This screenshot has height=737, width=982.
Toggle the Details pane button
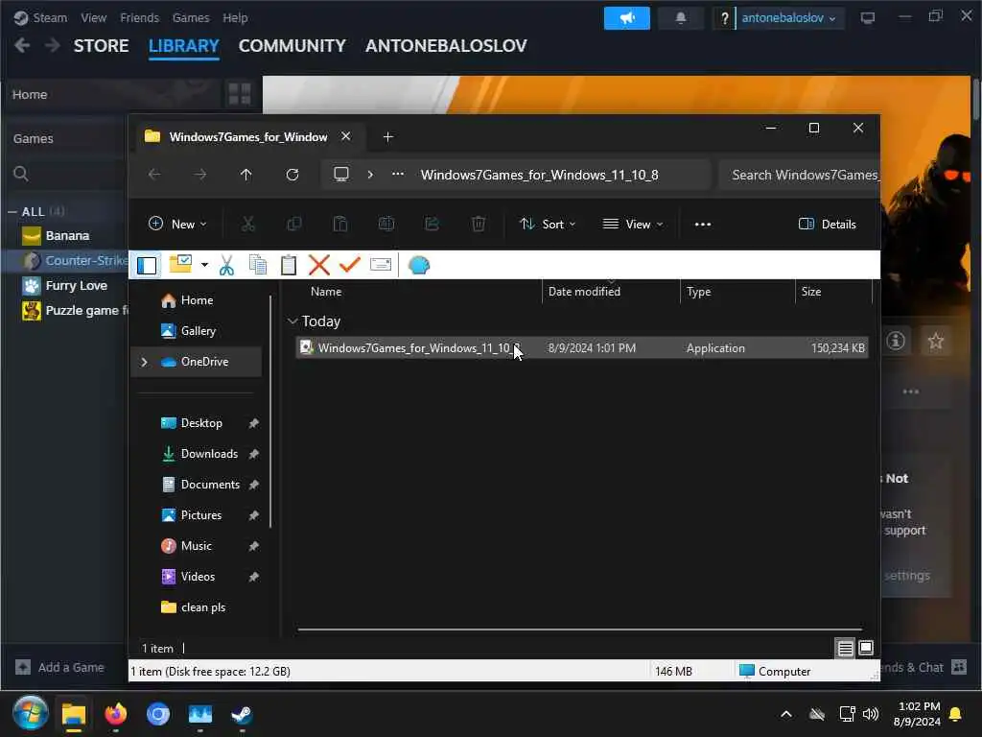[x=827, y=225]
